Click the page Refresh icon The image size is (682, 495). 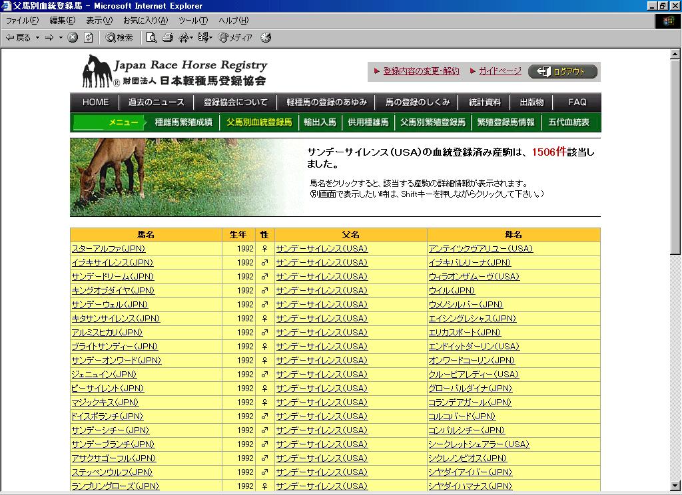click(x=88, y=38)
